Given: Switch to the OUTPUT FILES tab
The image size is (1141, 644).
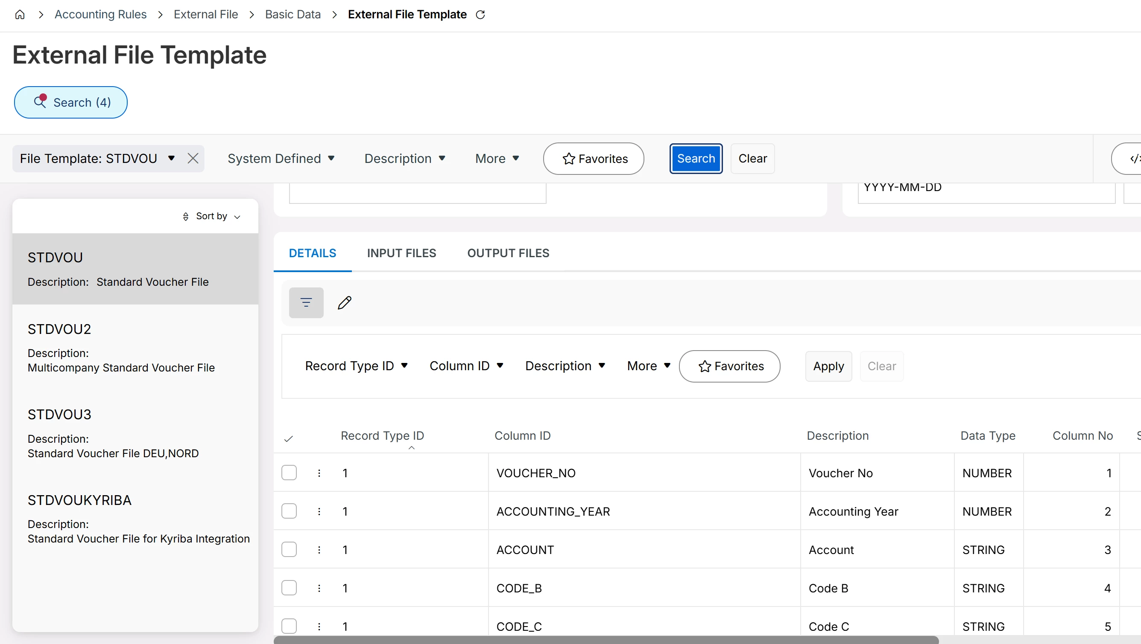Looking at the screenshot, I should coord(508,253).
